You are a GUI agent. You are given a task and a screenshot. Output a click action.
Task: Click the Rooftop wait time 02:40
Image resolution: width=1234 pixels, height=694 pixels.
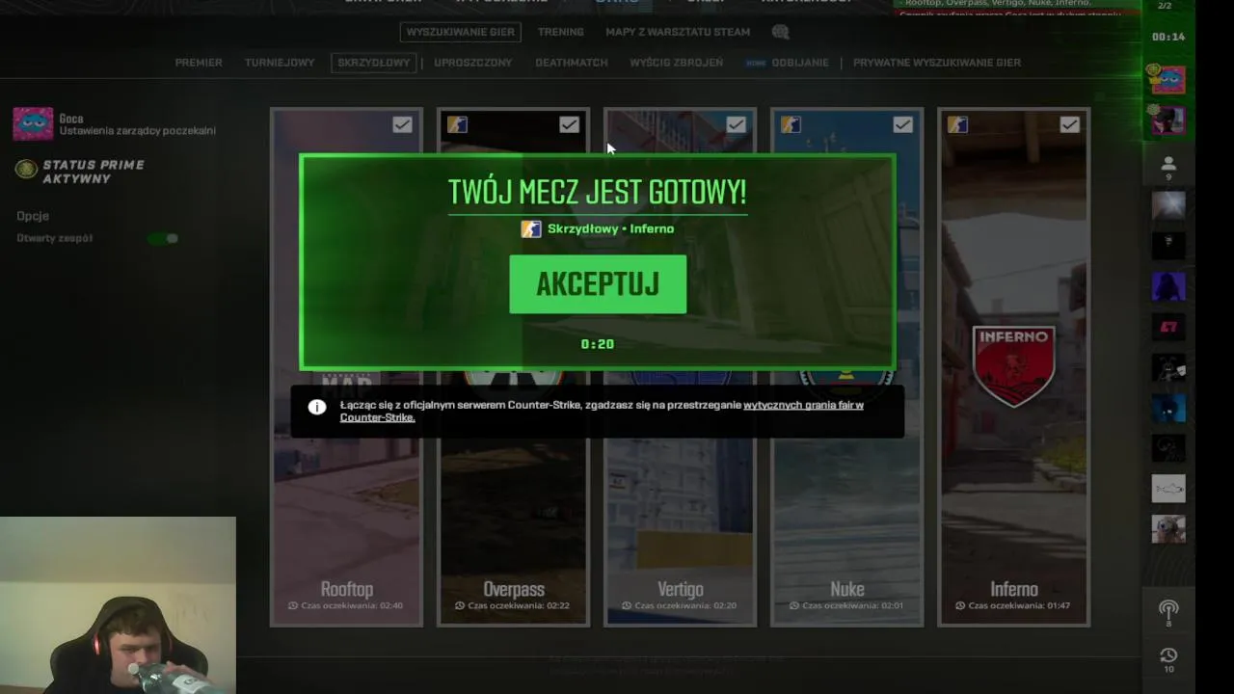click(x=347, y=606)
